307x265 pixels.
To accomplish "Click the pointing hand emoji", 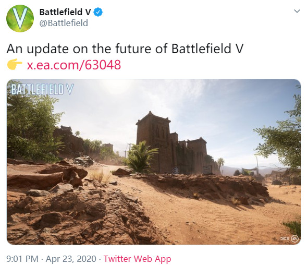I will coord(15,64).
